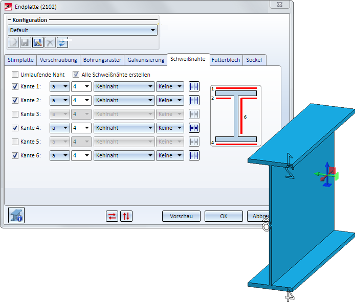Viewport: 355px width, 302px height.
Task: Click the OK button
Action: coord(224,216)
